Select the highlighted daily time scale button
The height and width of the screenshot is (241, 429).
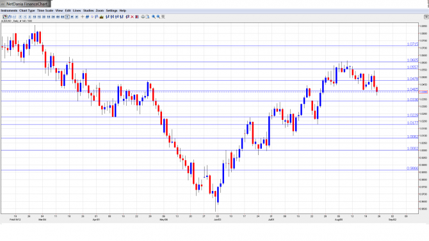point(67,17)
